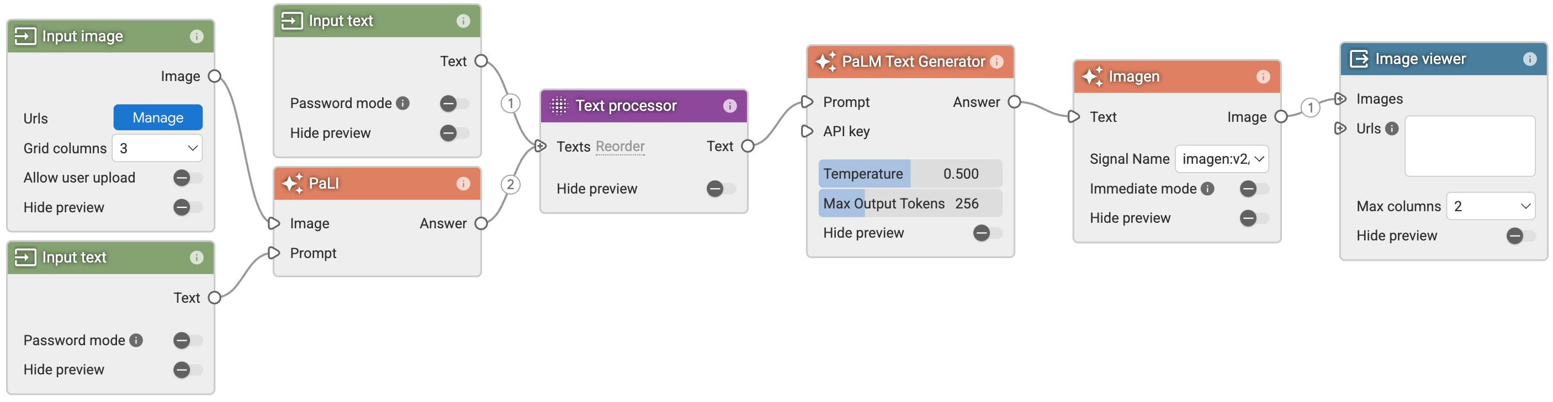Open the Grid columns dropdown
The width and height of the screenshot is (1553, 402).
click(x=157, y=149)
